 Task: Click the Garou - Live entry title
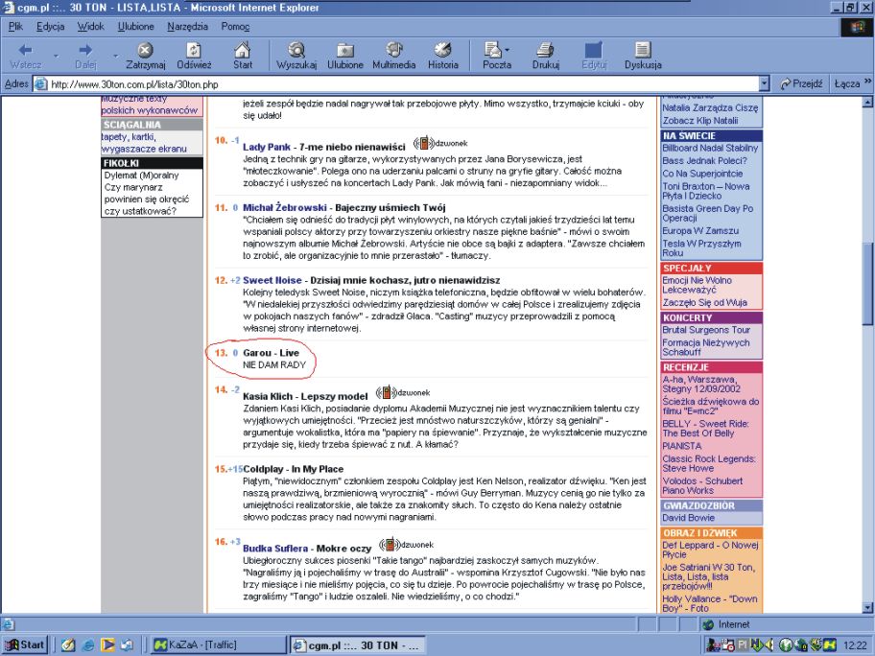click(271, 353)
